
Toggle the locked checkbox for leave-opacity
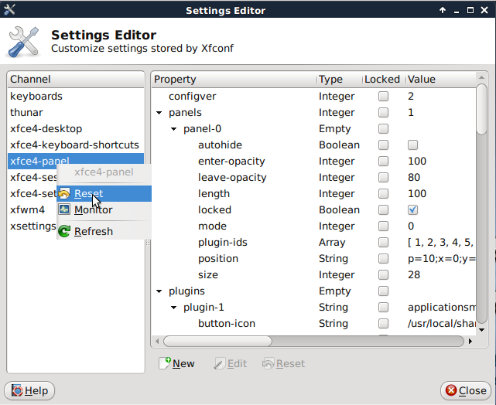[383, 177]
